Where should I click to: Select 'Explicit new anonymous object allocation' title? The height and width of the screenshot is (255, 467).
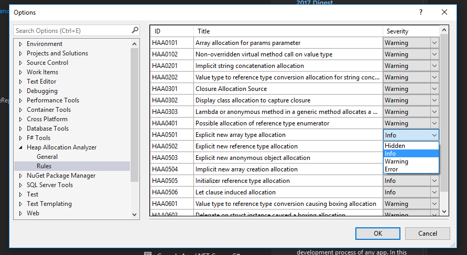[x=288, y=158]
